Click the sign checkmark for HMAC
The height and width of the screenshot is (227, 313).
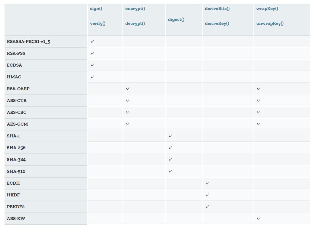click(x=92, y=77)
